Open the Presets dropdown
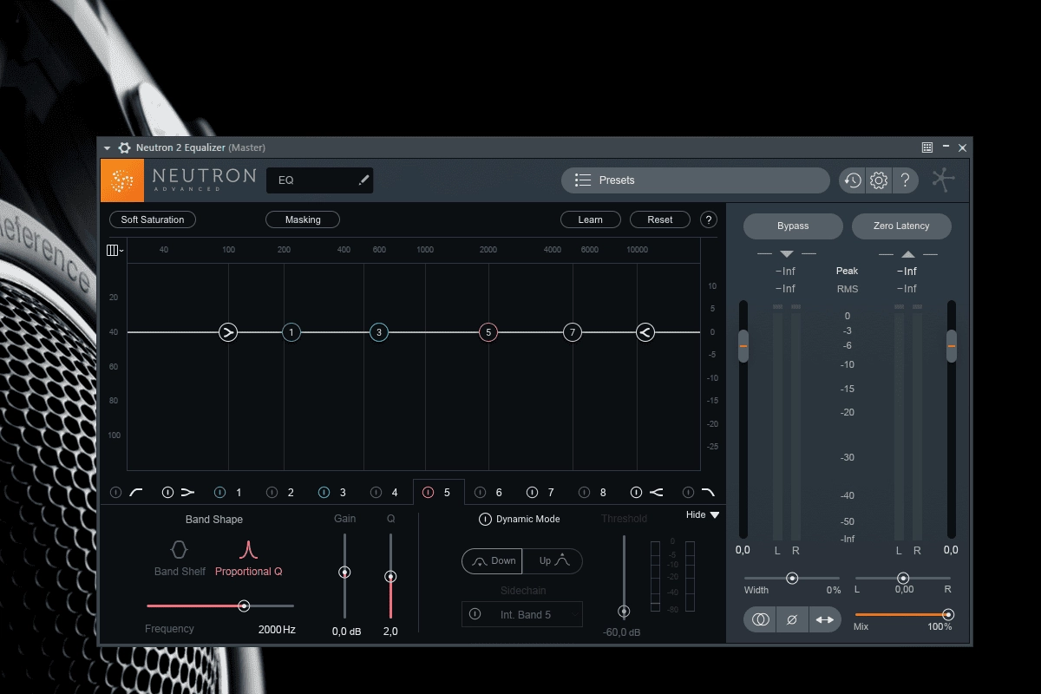The height and width of the screenshot is (694, 1041). point(696,180)
